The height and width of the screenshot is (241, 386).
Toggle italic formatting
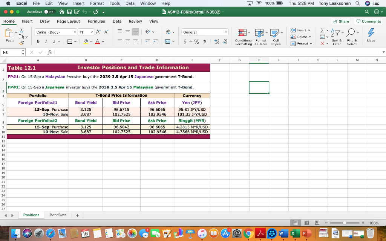[x=46, y=41]
